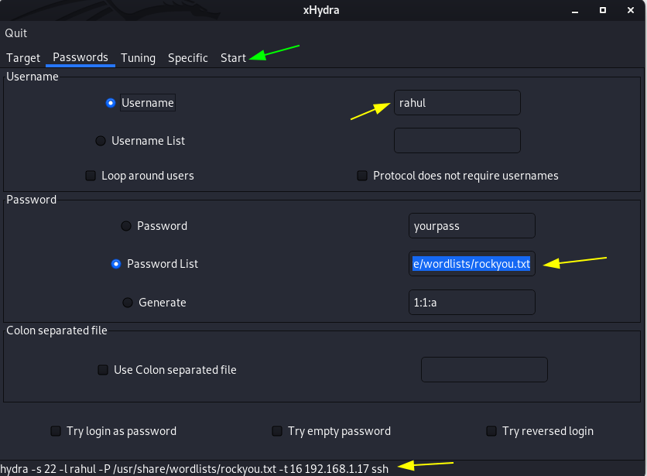Go to the Specific tab
This screenshot has height=476, width=647.
click(188, 58)
